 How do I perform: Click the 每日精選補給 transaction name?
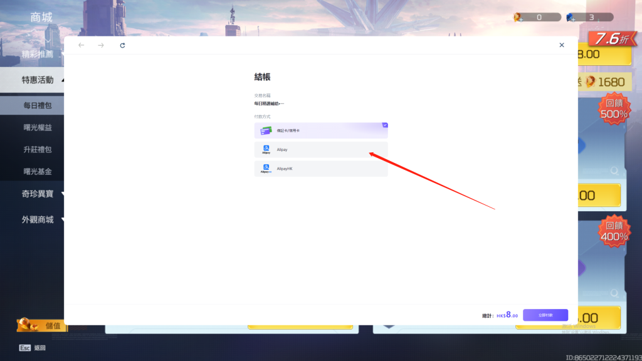[269, 103]
